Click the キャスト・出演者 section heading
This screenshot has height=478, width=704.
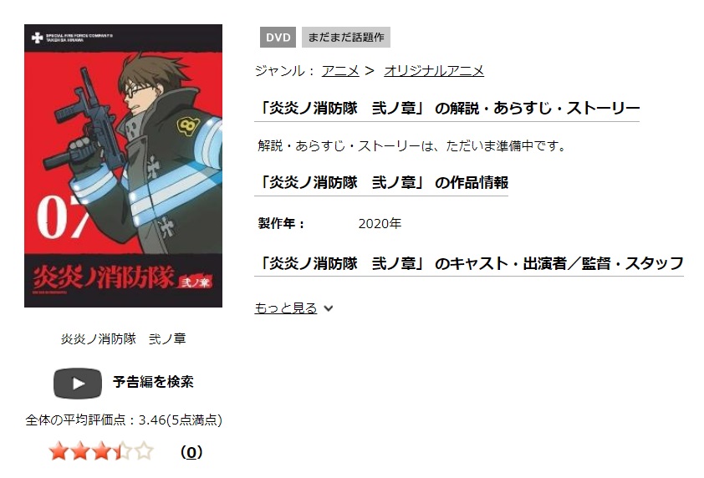click(469, 263)
